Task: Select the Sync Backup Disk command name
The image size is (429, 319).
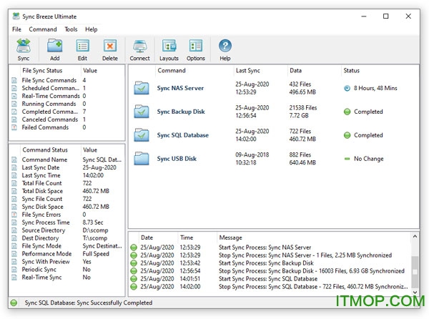Action: (181, 112)
